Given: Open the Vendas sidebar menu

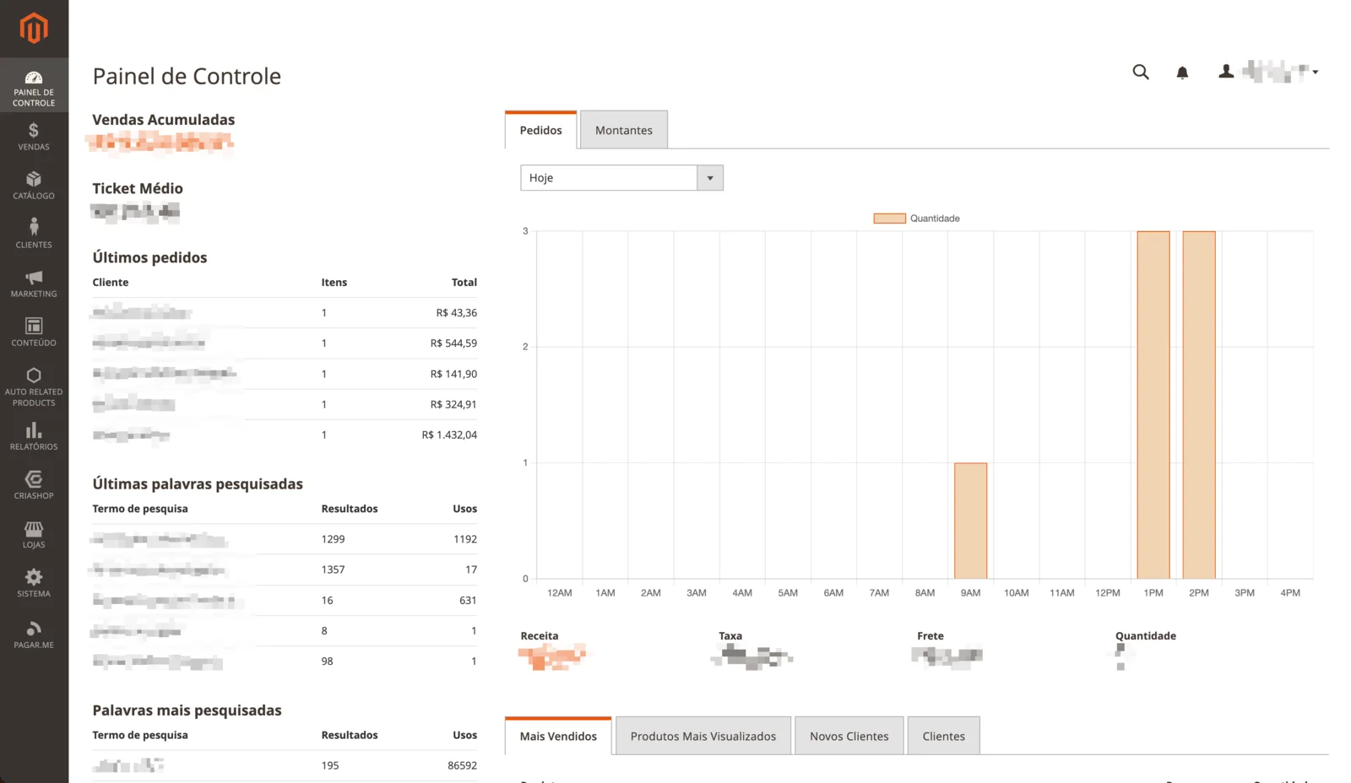Looking at the screenshot, I should 34,137.
